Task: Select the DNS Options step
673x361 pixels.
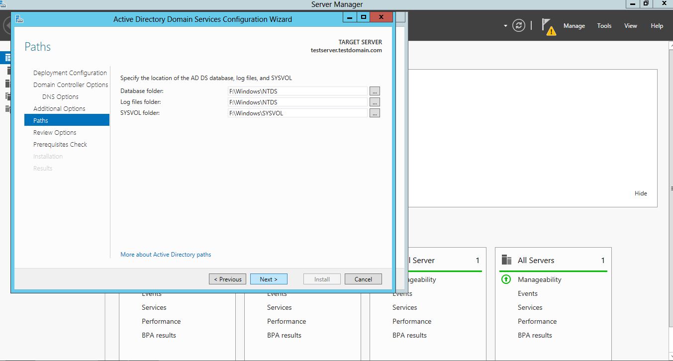Action: [x=60, y=96]
